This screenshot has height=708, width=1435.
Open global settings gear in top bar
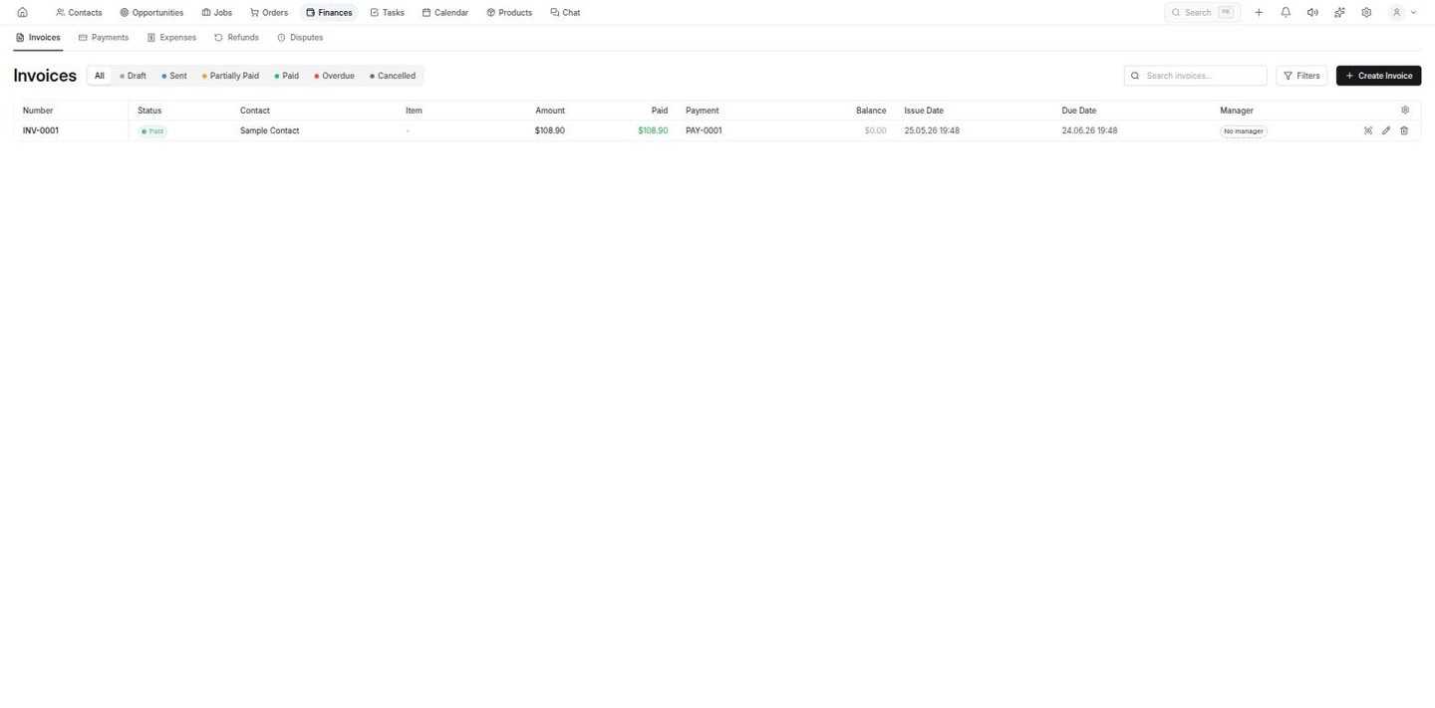[1366, 13]
